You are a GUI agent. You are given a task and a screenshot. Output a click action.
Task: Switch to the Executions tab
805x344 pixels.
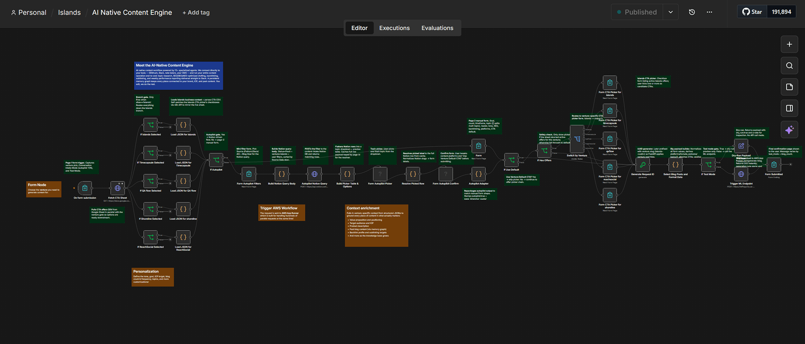[x=395, y=28]
